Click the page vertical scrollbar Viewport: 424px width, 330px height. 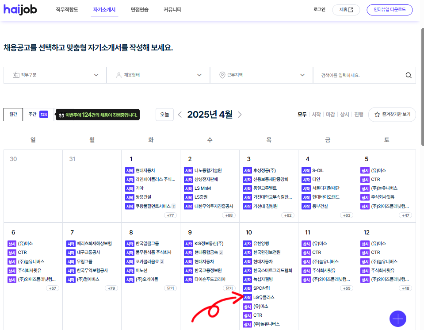422,87
